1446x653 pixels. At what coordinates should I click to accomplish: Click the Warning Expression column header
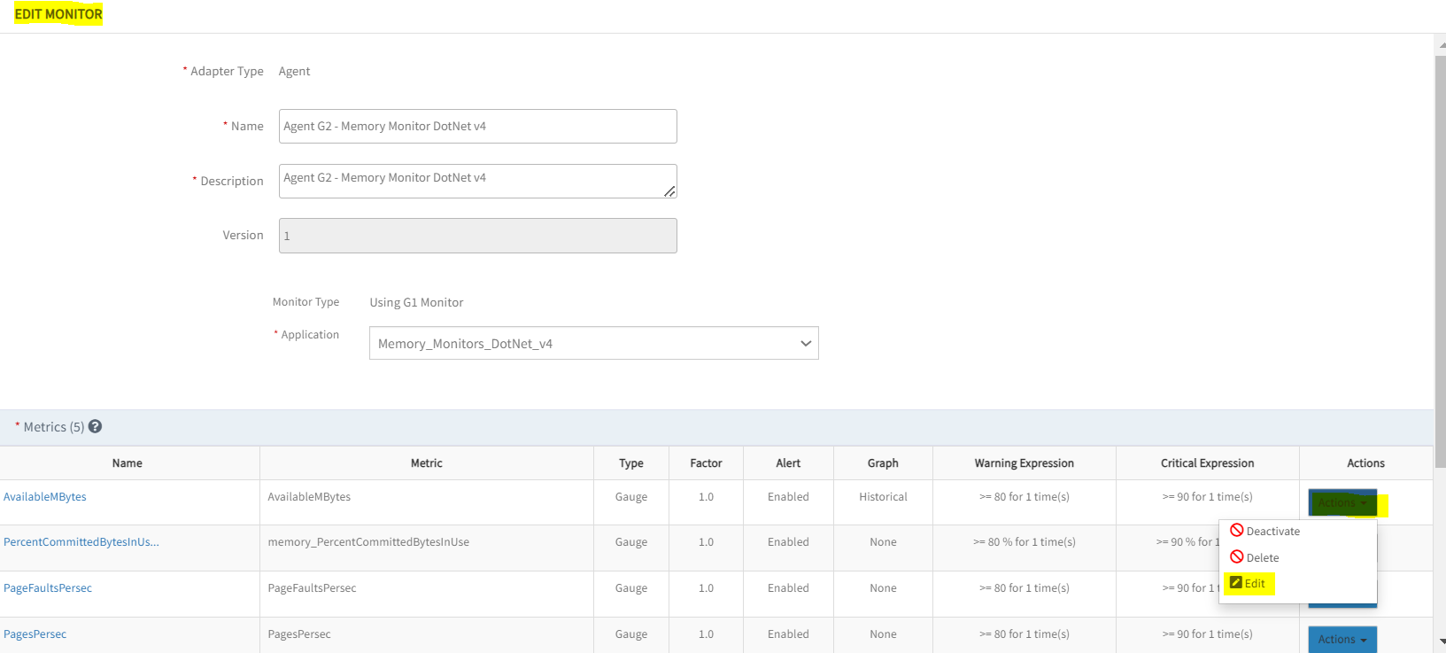pyautogui.click(x=1025, y=463)
